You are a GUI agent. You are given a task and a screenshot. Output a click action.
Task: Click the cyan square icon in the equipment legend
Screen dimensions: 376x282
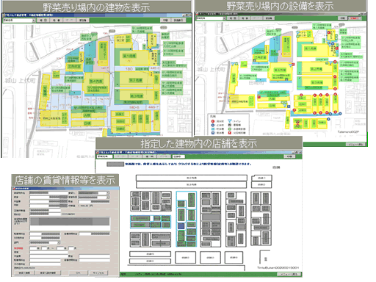(x=213, y=129)
